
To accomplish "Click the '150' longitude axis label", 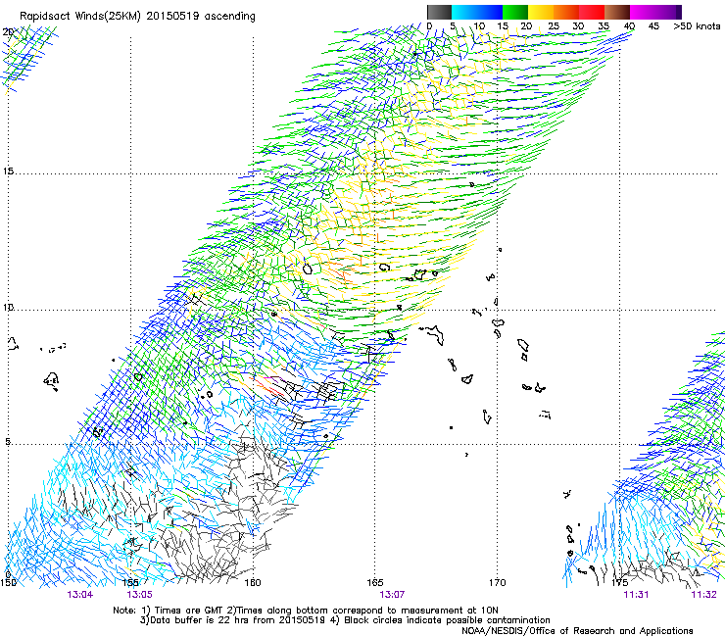I will [8, 582].
